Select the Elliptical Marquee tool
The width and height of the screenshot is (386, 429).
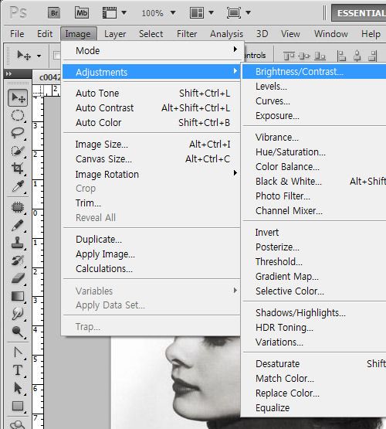pyautogui.click(x=18, y=115)
